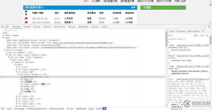Select the td 江西南昌 node
Screen dimensions: 212x110
click(x=28, y=82)
